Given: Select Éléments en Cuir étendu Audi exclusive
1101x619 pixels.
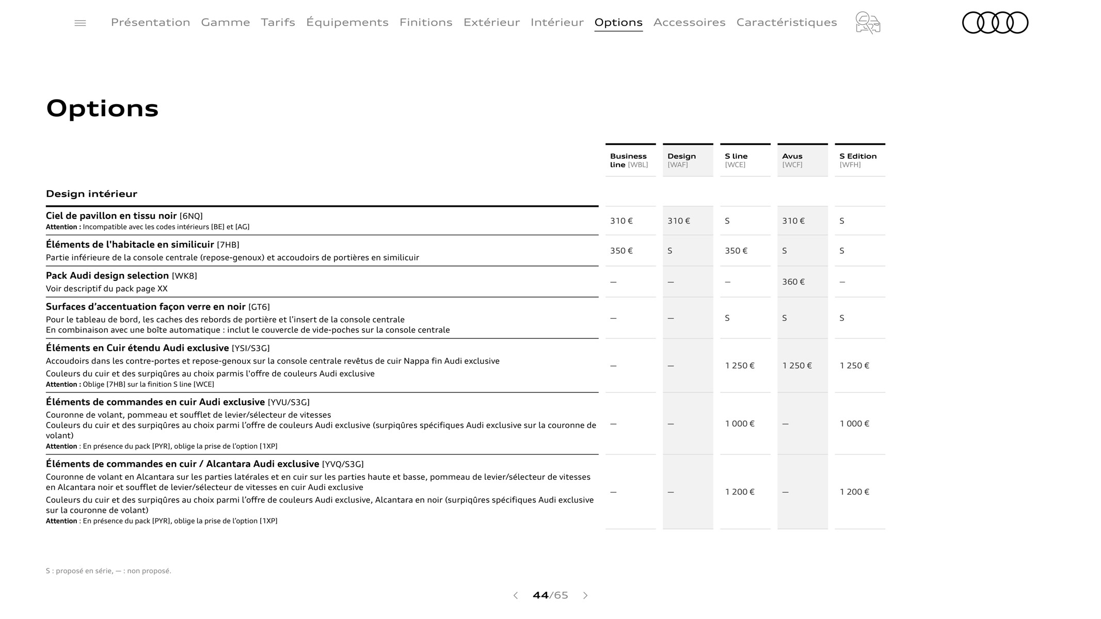Looking at the screenshot, I should (158, 348).
